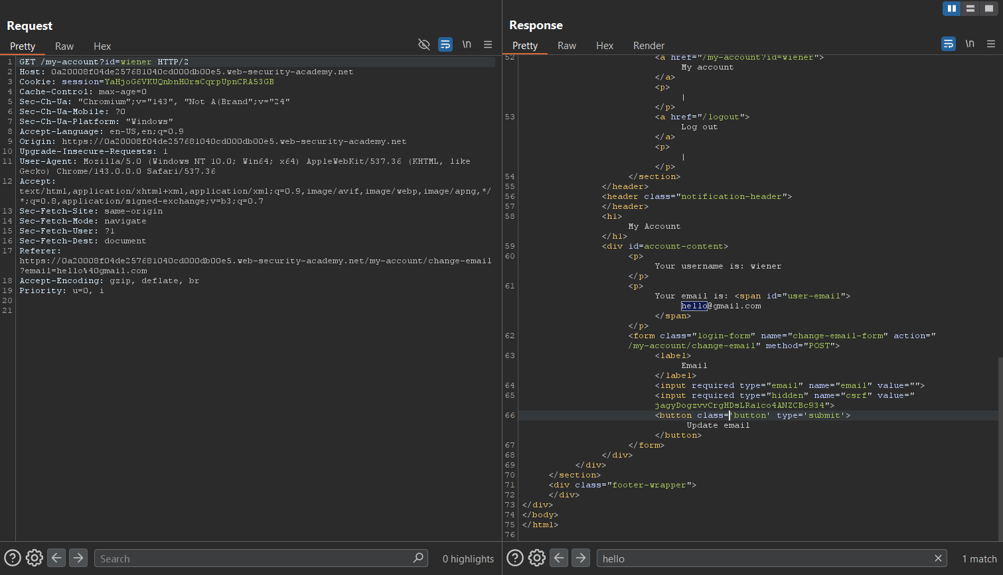This screenshot has width=1003, height=575.
Task: Switch Request view to Pretty tab
Action: (x=23, y=46)
